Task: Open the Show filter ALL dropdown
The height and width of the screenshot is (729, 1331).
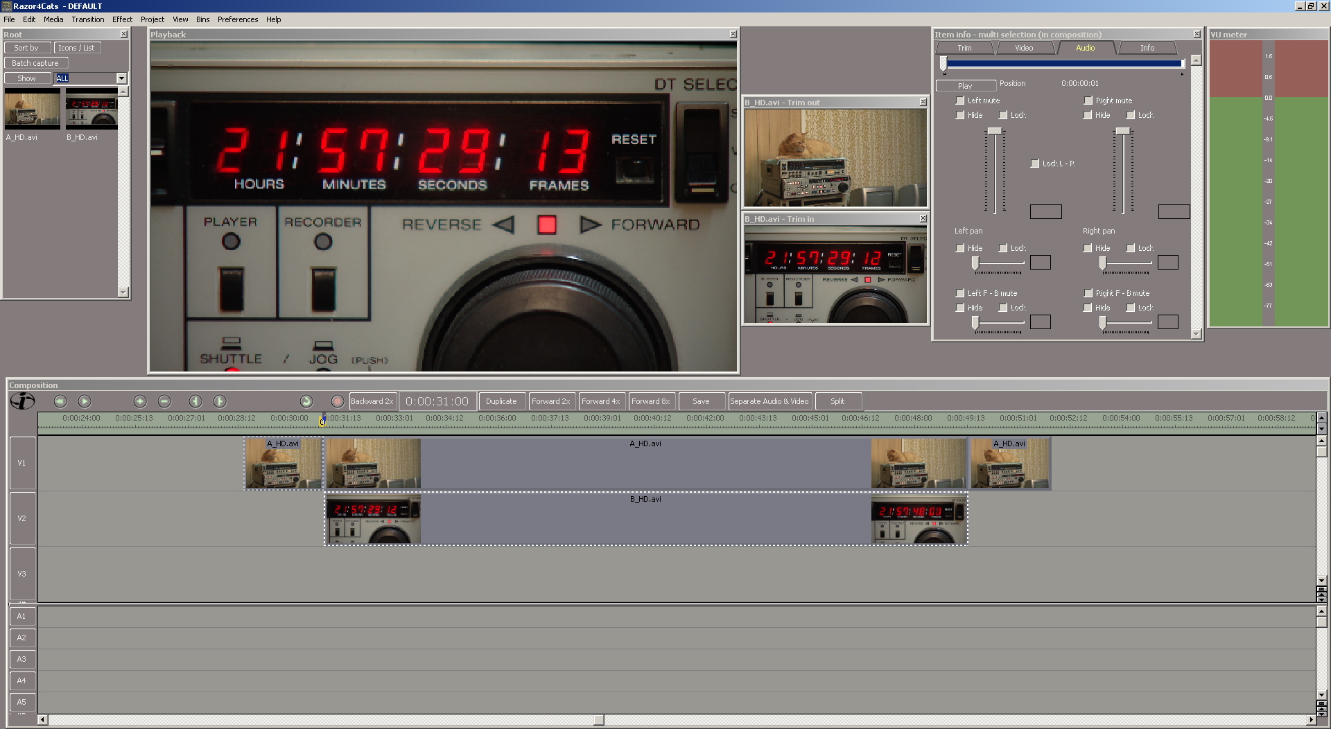Action: pos(121,78)
